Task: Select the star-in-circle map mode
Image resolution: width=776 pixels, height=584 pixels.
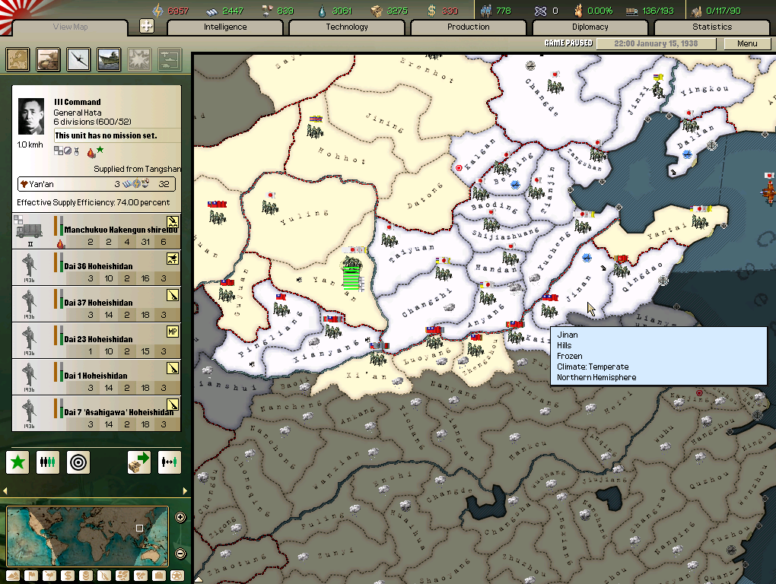Action: (177, 576)
